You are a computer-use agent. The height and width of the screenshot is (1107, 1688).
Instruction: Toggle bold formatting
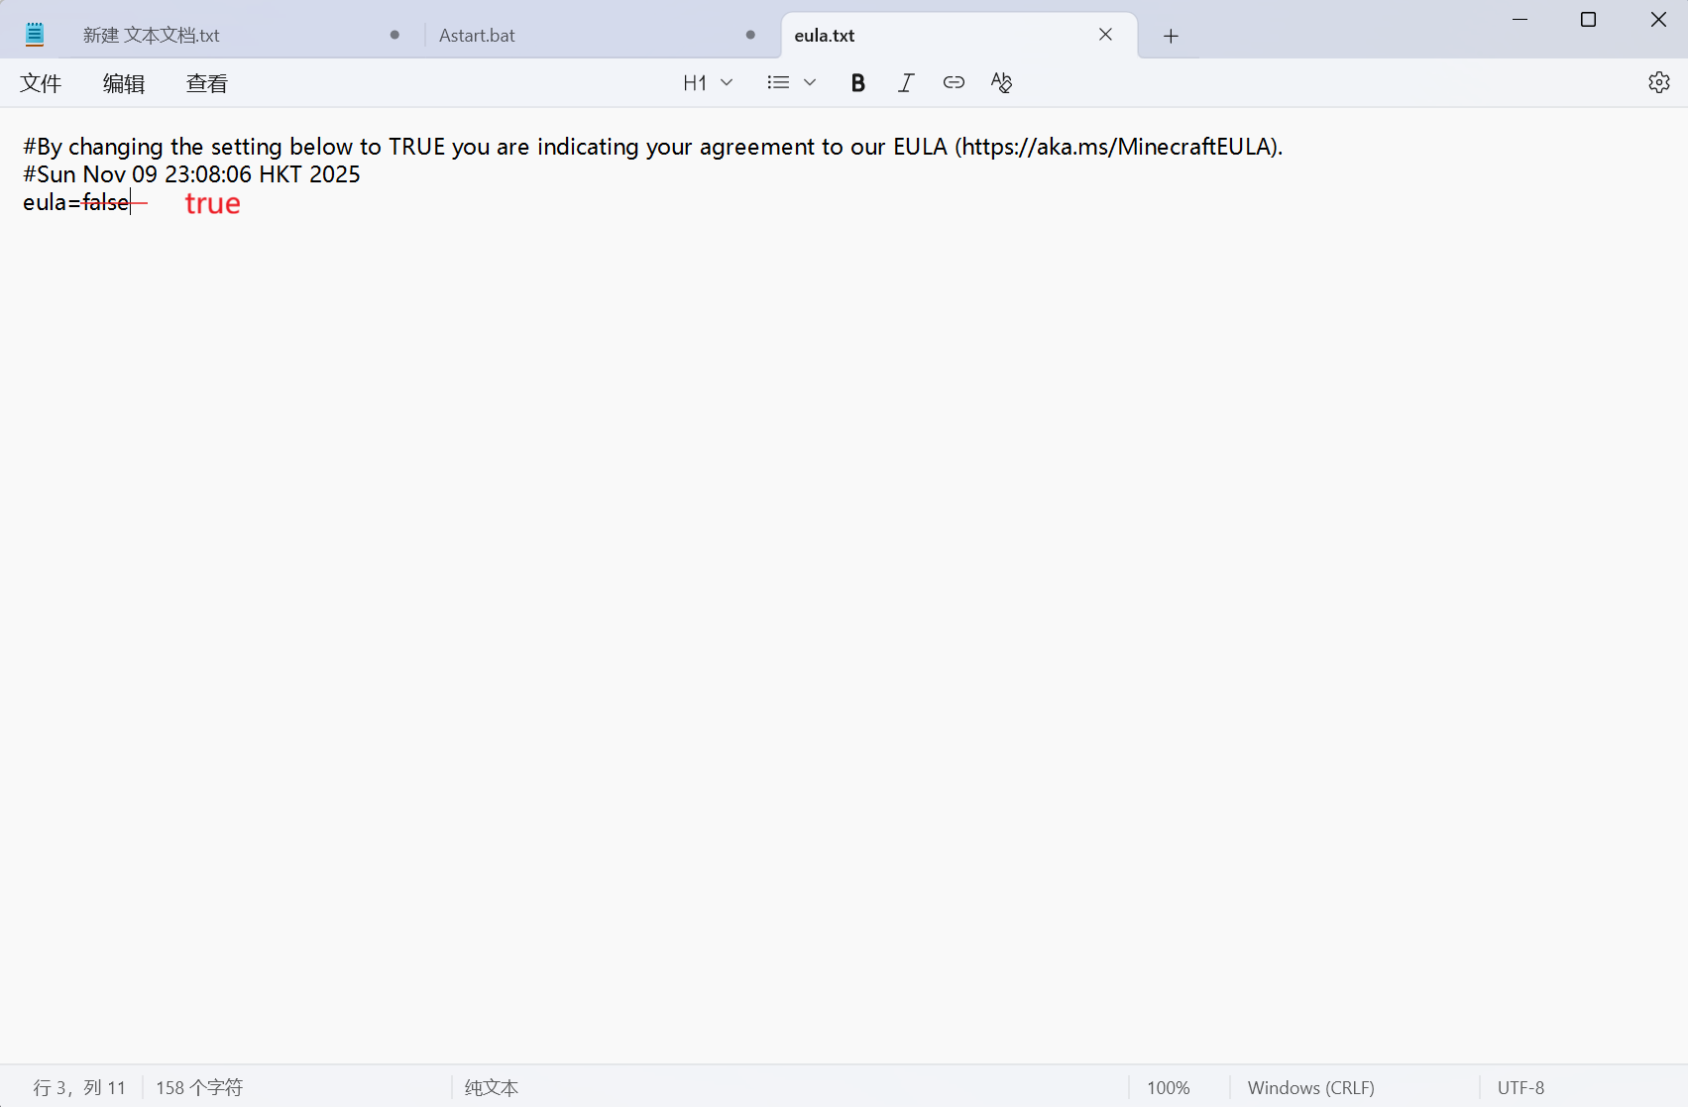[x=857, y=83]
